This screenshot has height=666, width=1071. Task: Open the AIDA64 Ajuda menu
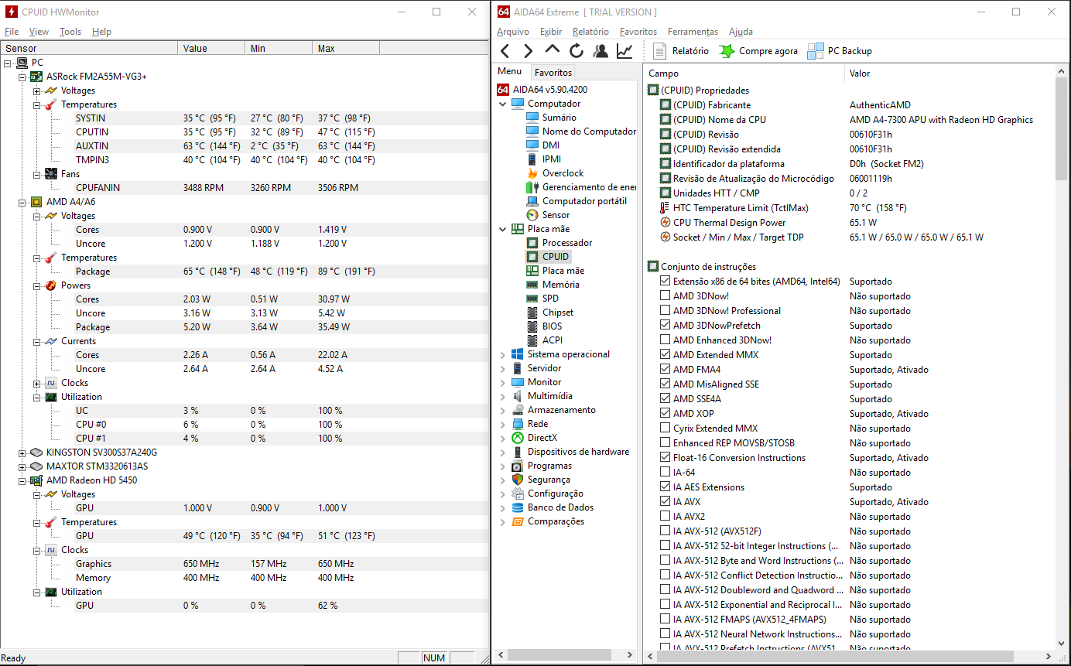(x=741, y=32)
